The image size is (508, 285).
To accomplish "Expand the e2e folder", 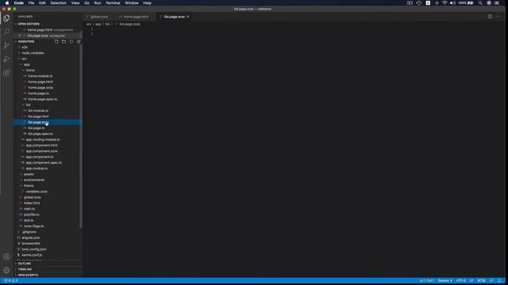I will pyautogui.click(x=25, y=47).
